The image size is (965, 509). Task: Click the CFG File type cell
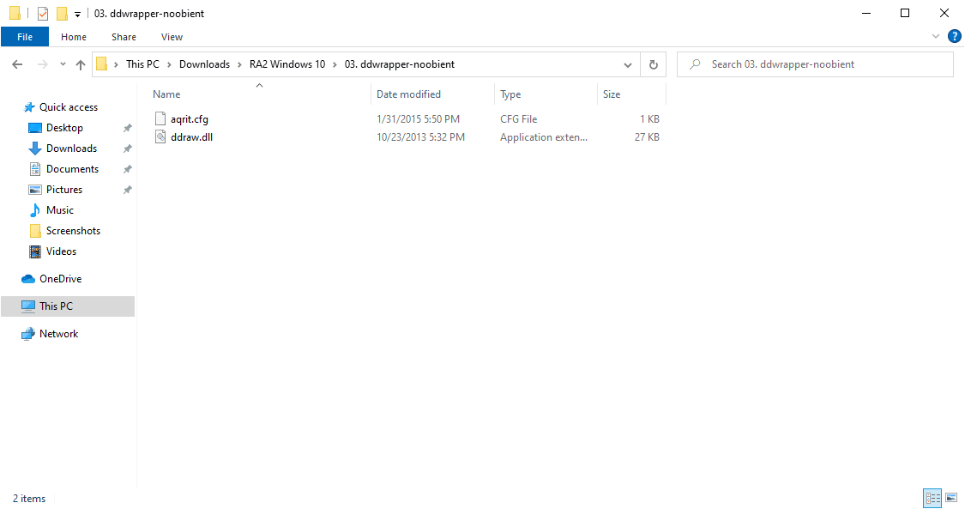point(518,118)
